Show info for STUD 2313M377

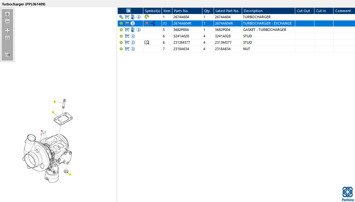133,42
